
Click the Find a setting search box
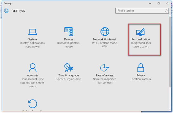(142, 10)
